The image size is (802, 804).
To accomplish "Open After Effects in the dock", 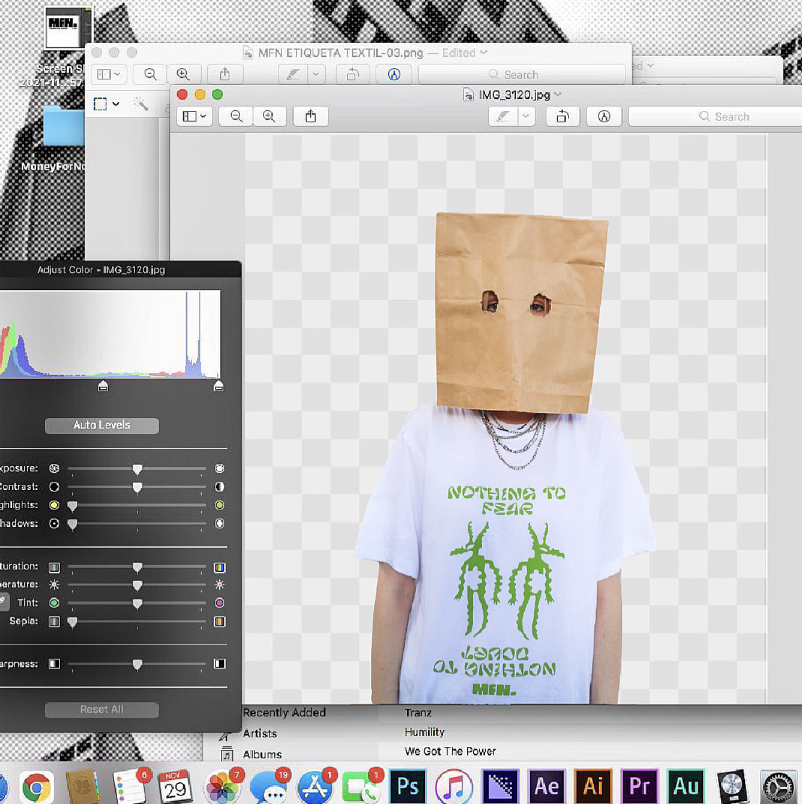I will (x=546, y=785).
